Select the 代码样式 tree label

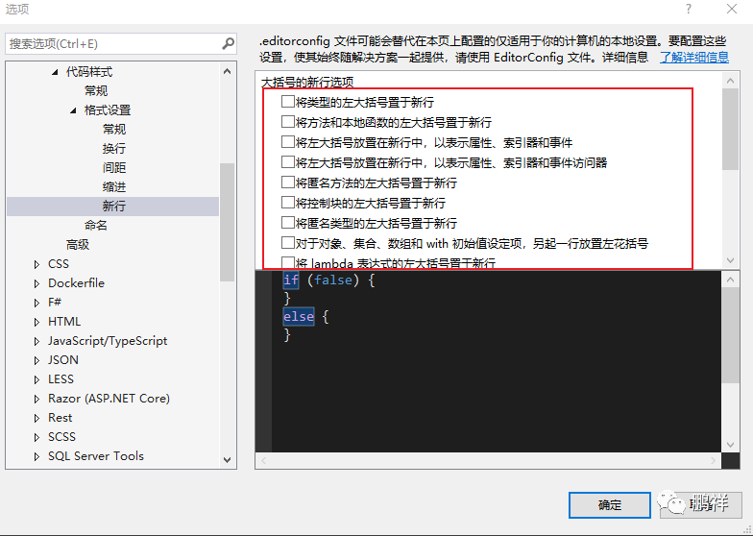(x=89, y=72)
